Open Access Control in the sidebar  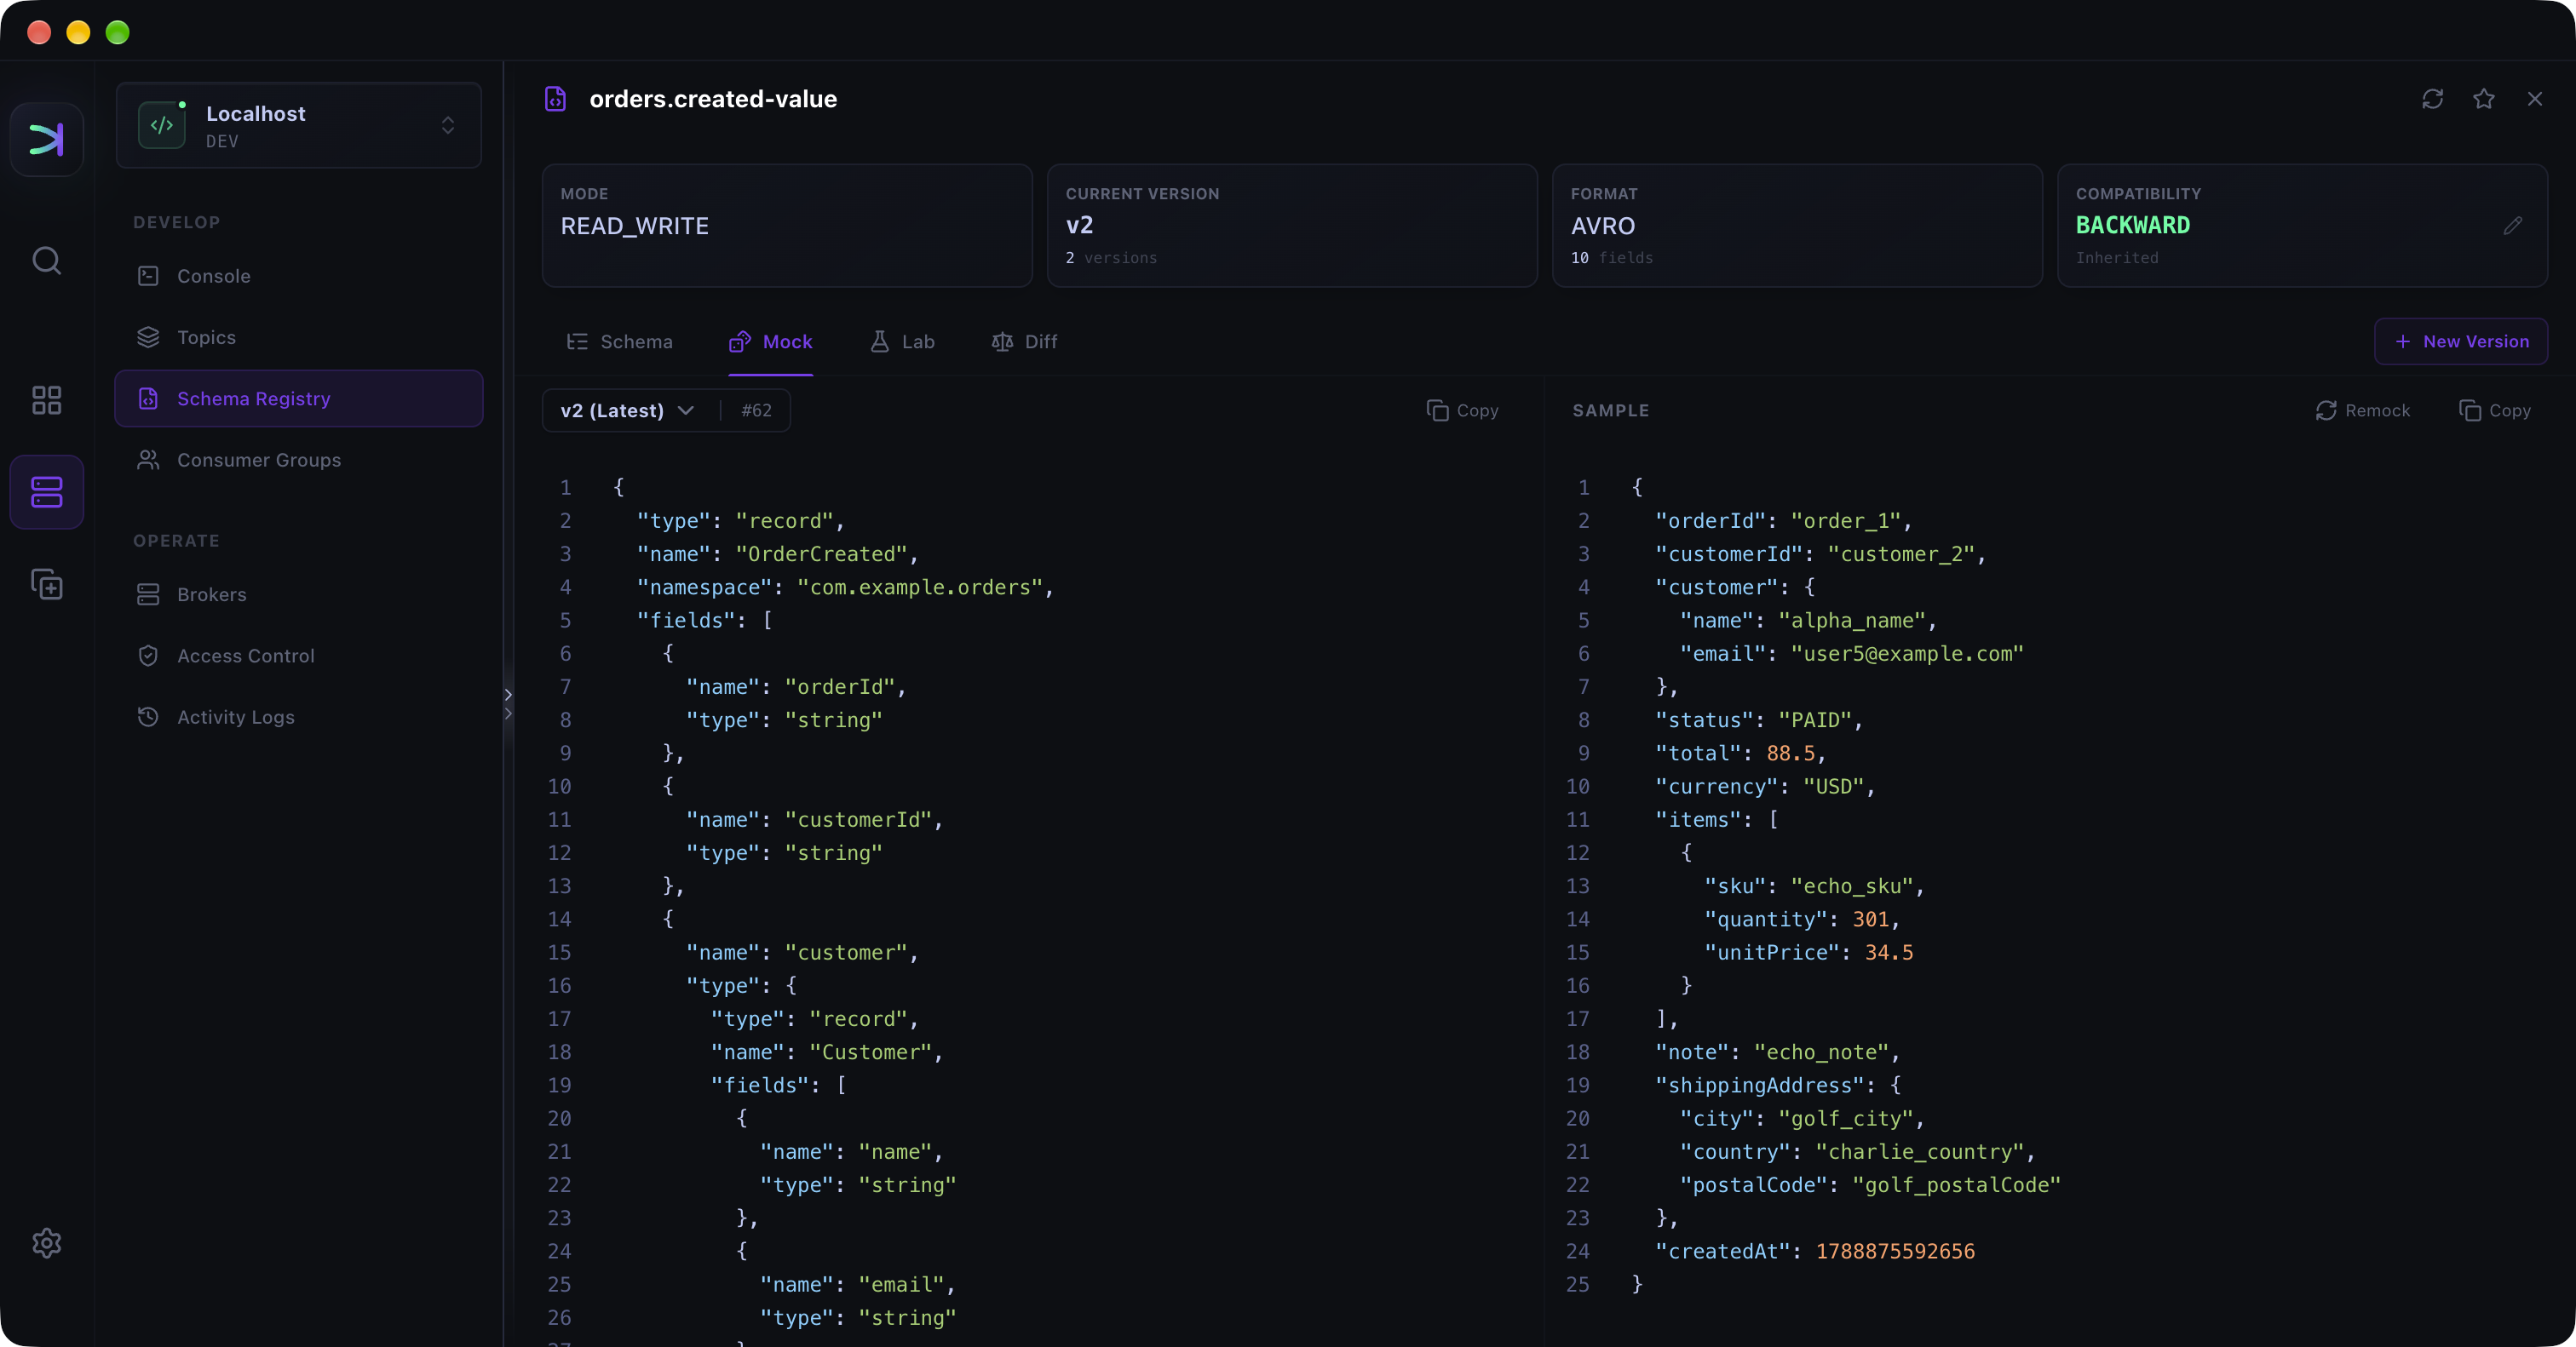[x=299, y=656]
